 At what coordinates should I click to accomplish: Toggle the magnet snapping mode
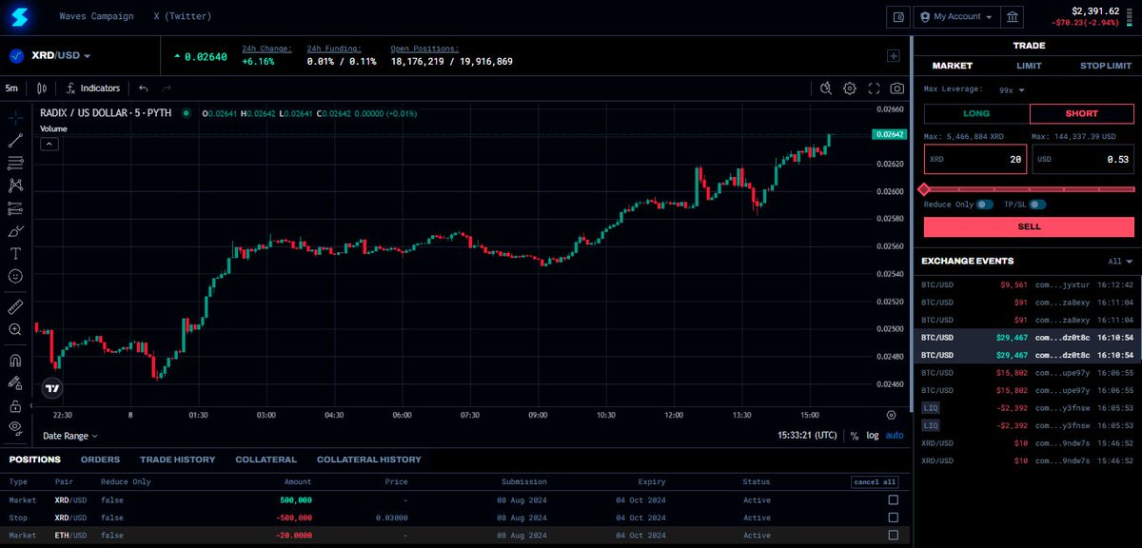click(x=15, y=361)
